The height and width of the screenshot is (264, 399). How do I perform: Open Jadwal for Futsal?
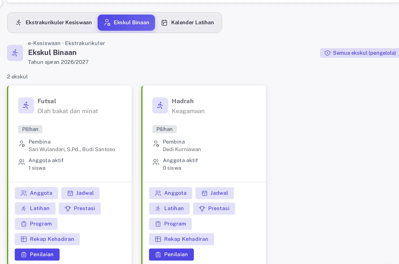tap(80, 193)
